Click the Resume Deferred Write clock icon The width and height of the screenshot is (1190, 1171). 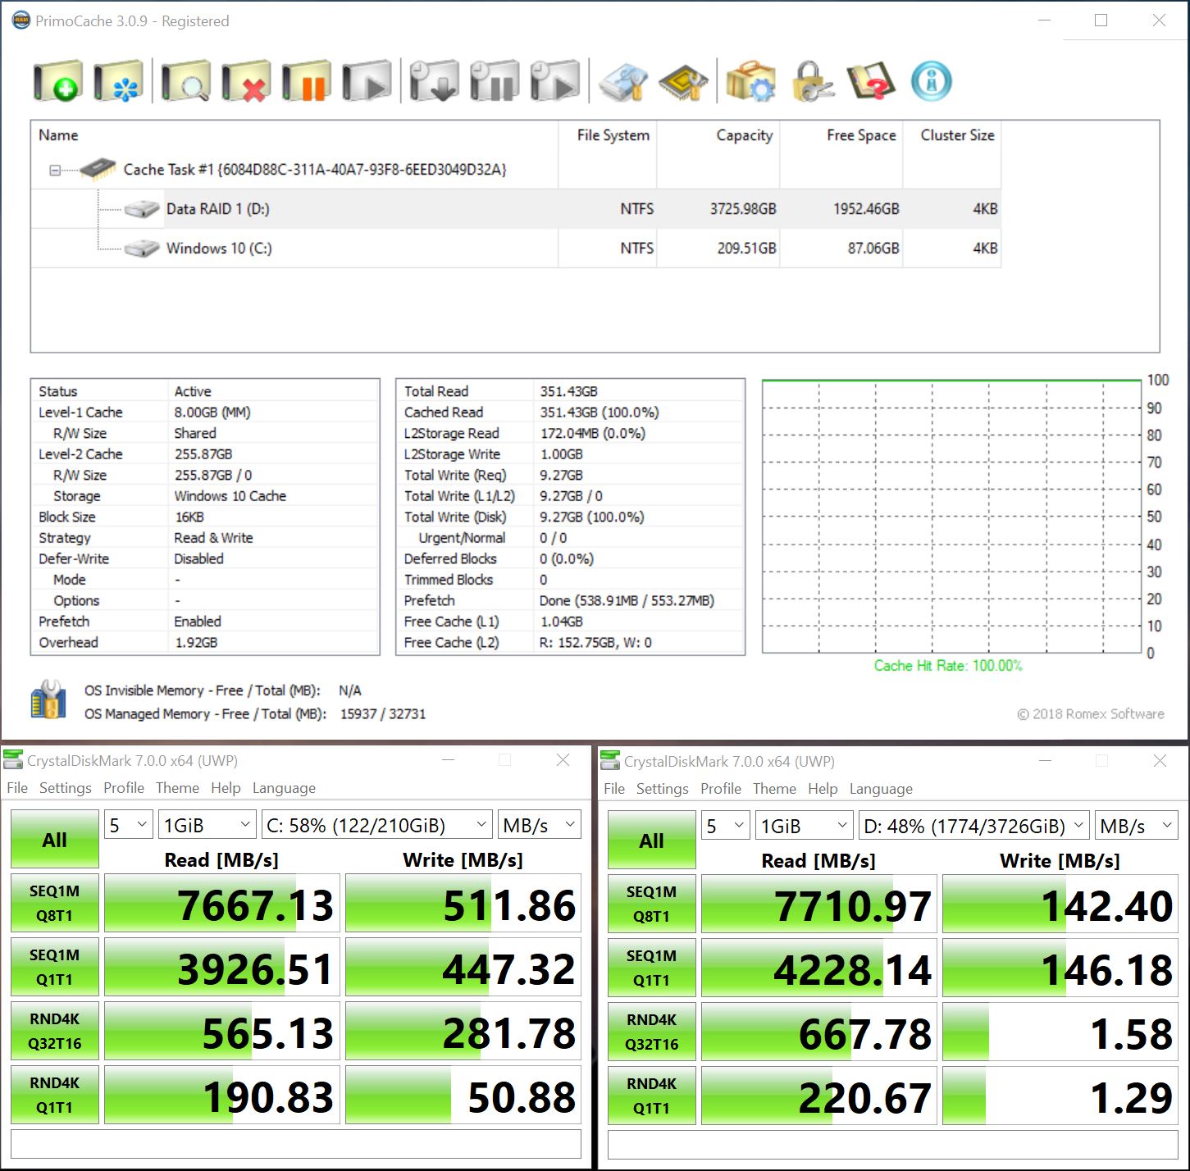(555, 81)
